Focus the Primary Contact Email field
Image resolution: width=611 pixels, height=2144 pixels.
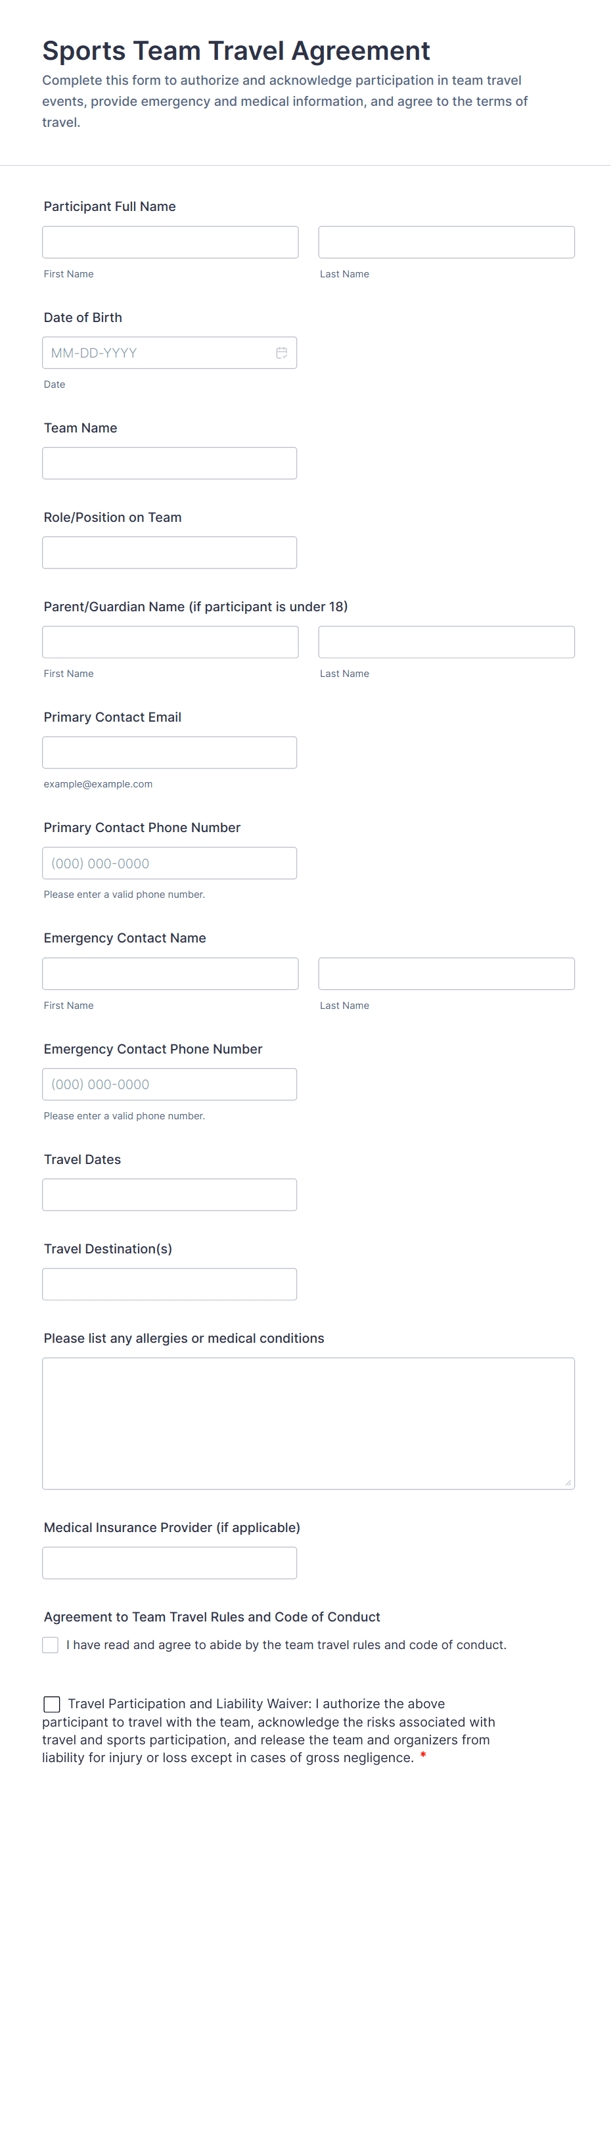click(170, 753)
